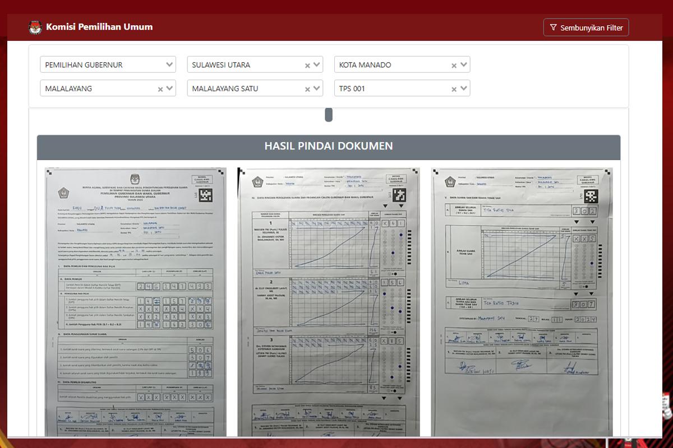Click the TPS 001 text
This screenshot has height=448, width=673.
pos(352,88)
